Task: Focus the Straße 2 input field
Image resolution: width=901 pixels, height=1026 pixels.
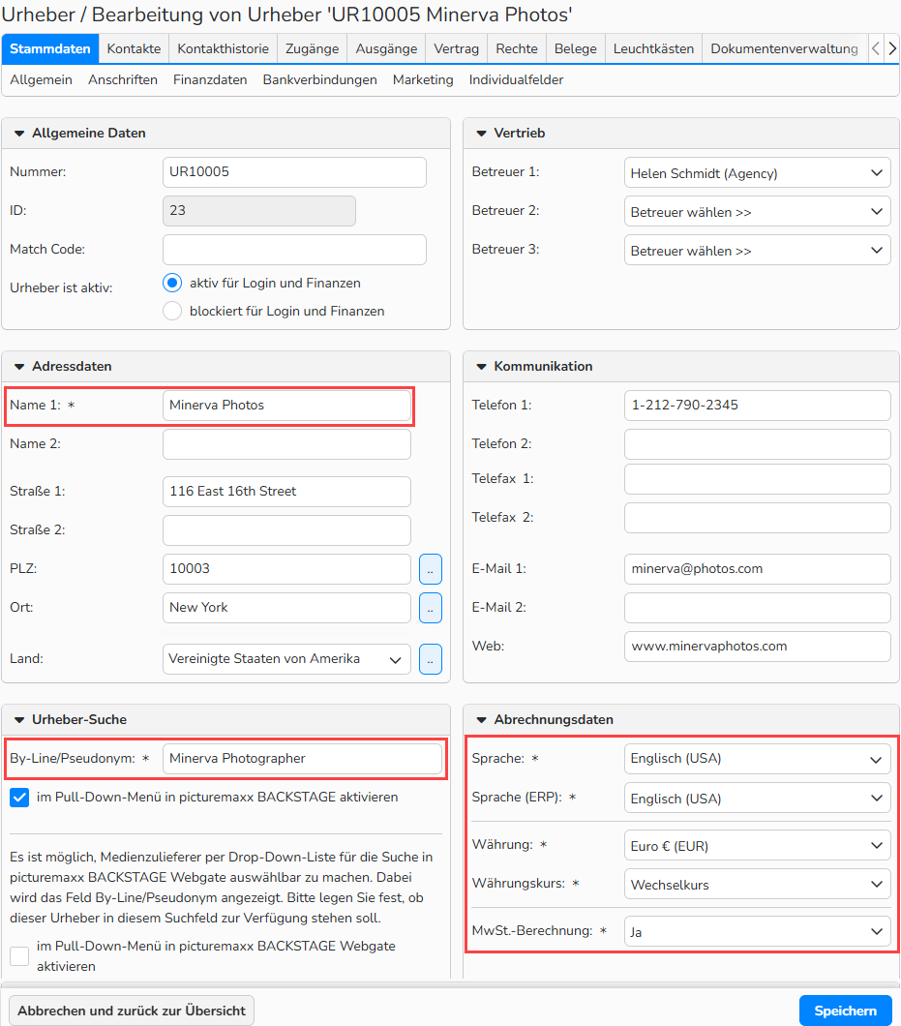Action: coord(286,530)
